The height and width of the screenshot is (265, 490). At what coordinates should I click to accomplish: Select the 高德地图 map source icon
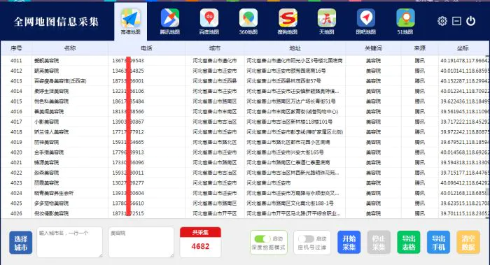[130, 18]
